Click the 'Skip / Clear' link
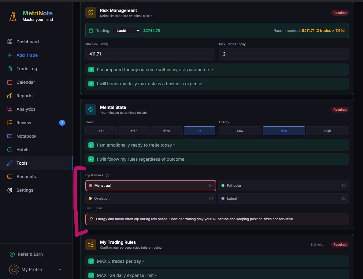 coord(94,208)
